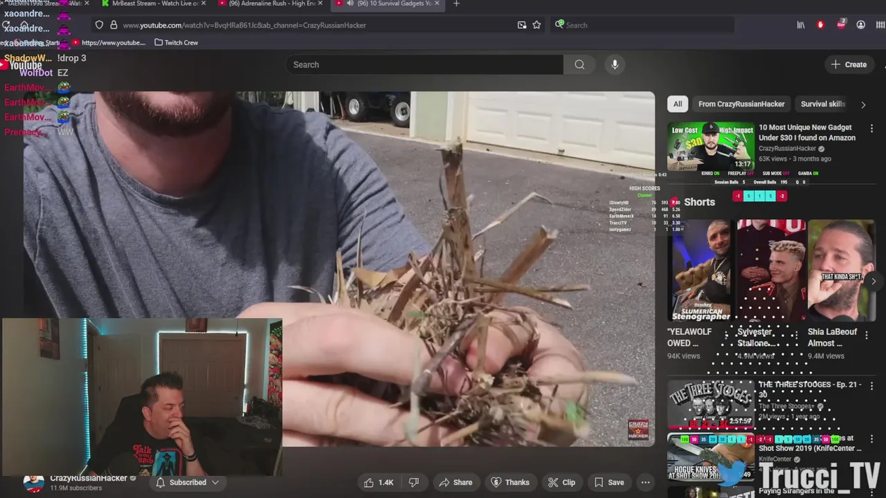Save video with the bookmark Save button

[x=609, y=482]
